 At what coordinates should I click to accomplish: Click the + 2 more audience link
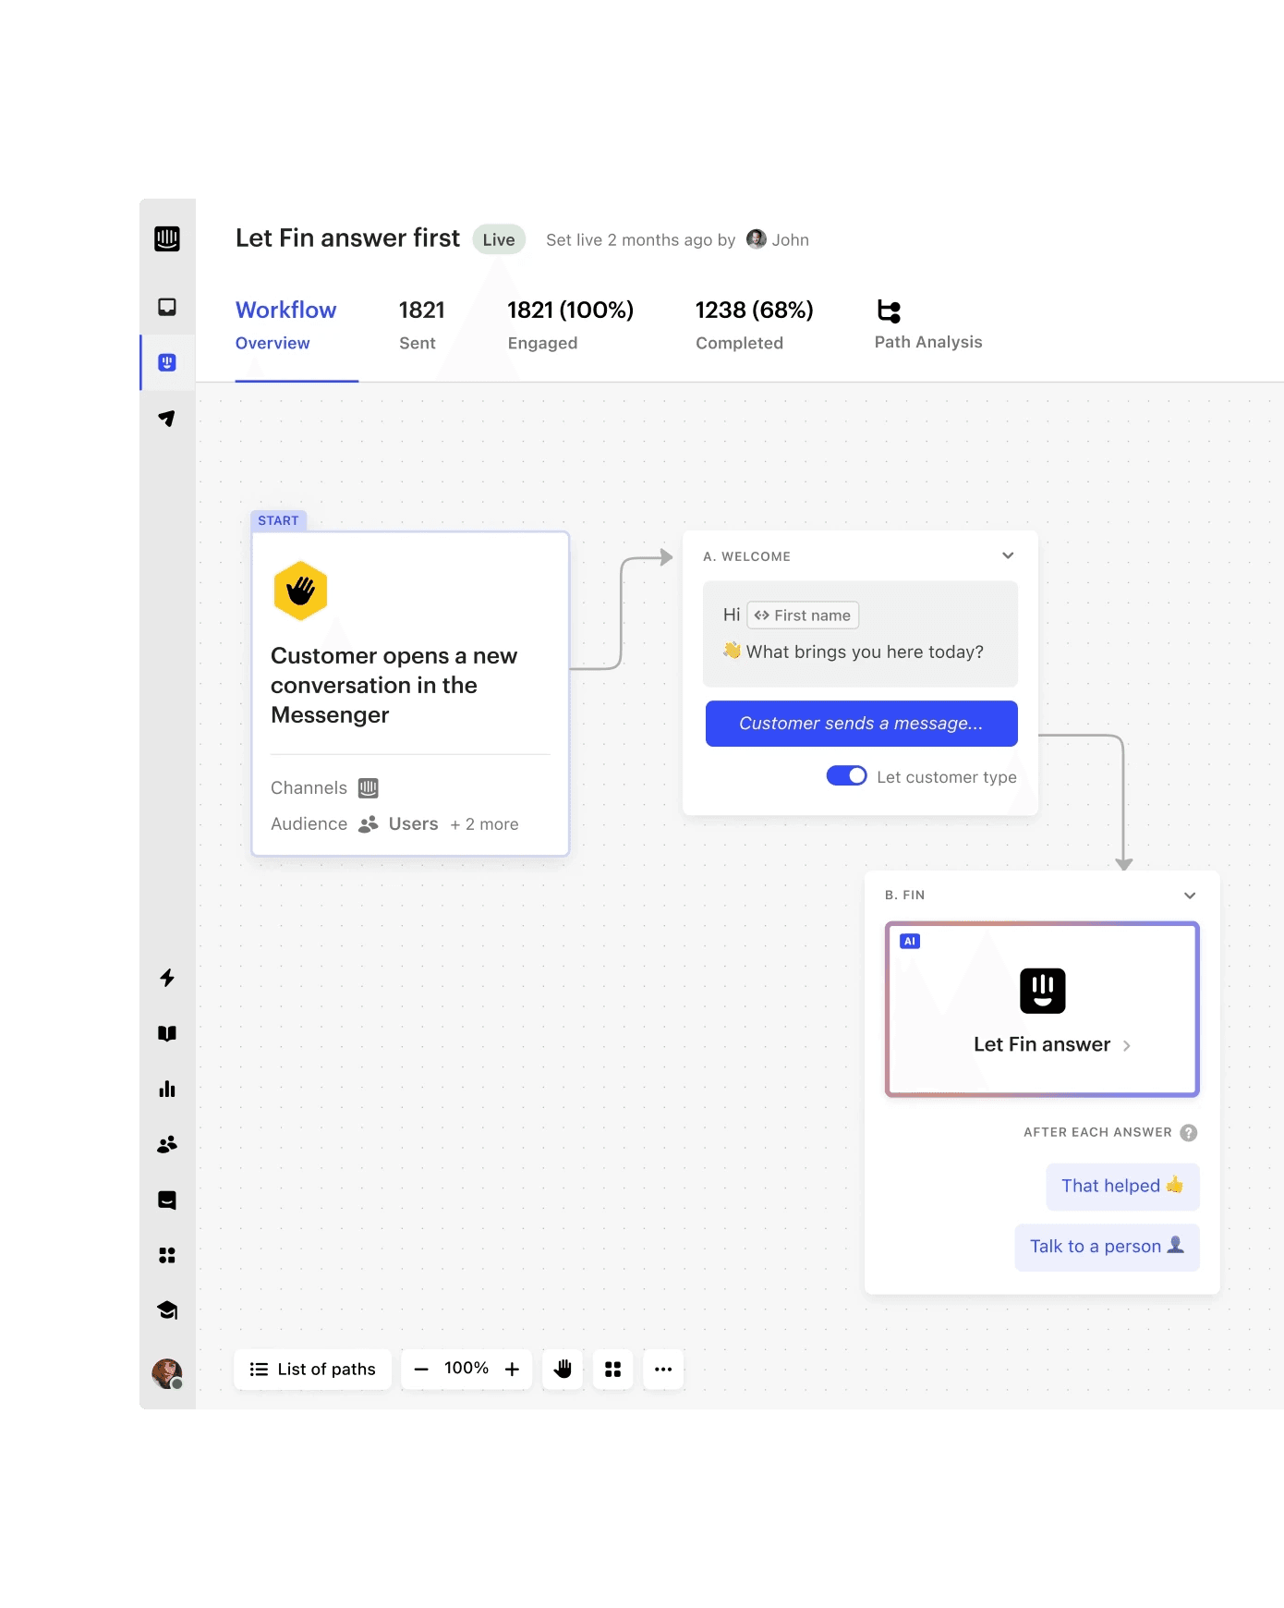pos(484,824)
